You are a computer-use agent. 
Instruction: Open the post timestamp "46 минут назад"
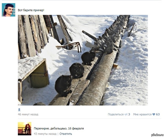pos(28,114)
